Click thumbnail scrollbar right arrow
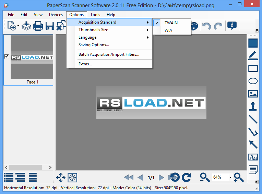Image resolution: width=262 pixels, height=194 pixels. 50,167
